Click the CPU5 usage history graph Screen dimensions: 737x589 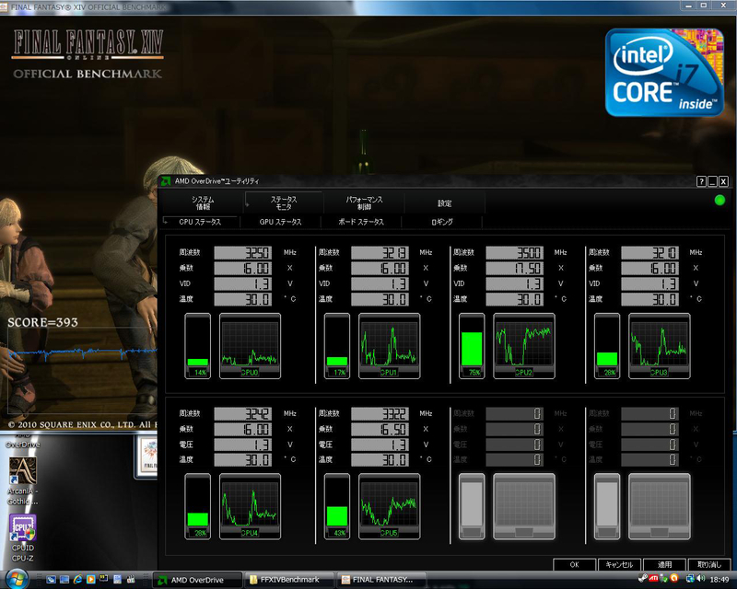click(389, 506)
